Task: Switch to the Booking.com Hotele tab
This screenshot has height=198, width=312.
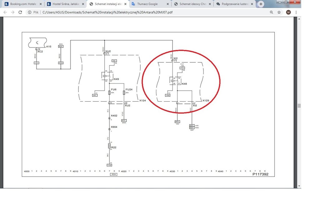Action: coord(22,4)
